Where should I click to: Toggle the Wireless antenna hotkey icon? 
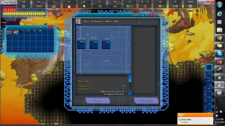pos(160,6)
